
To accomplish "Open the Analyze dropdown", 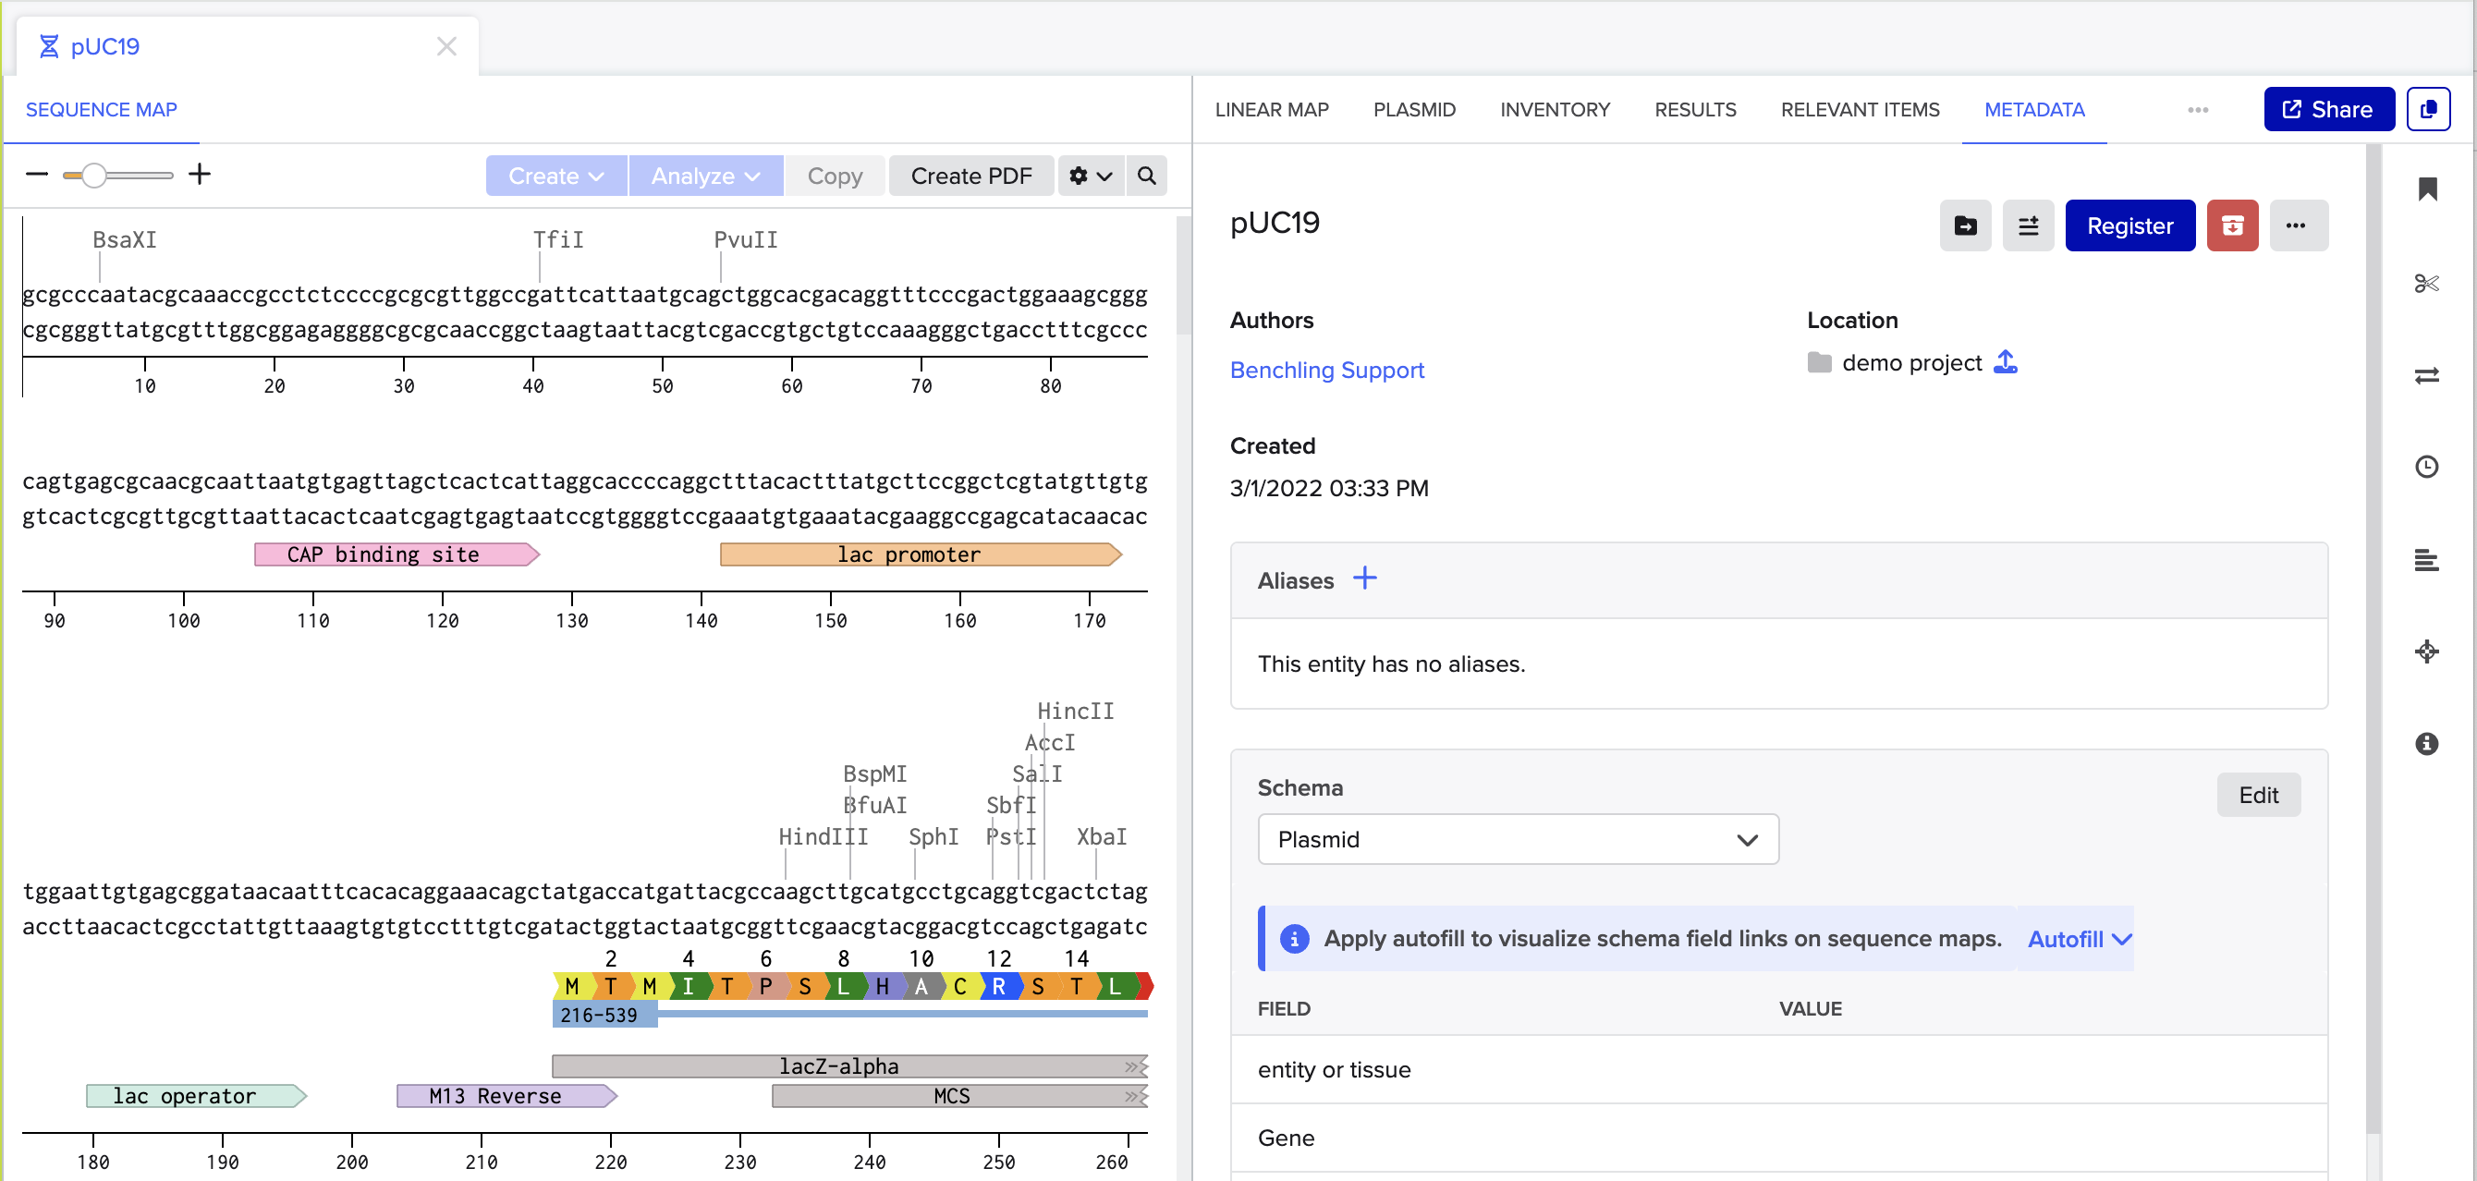I will (x=706, y=176).
